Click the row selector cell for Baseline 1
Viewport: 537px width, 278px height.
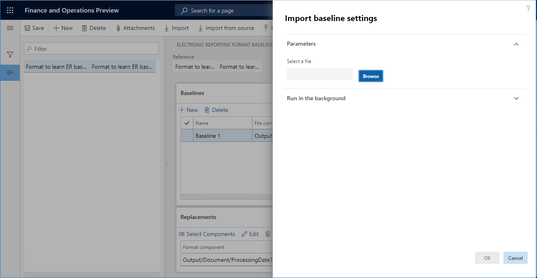tap(187, 136)
